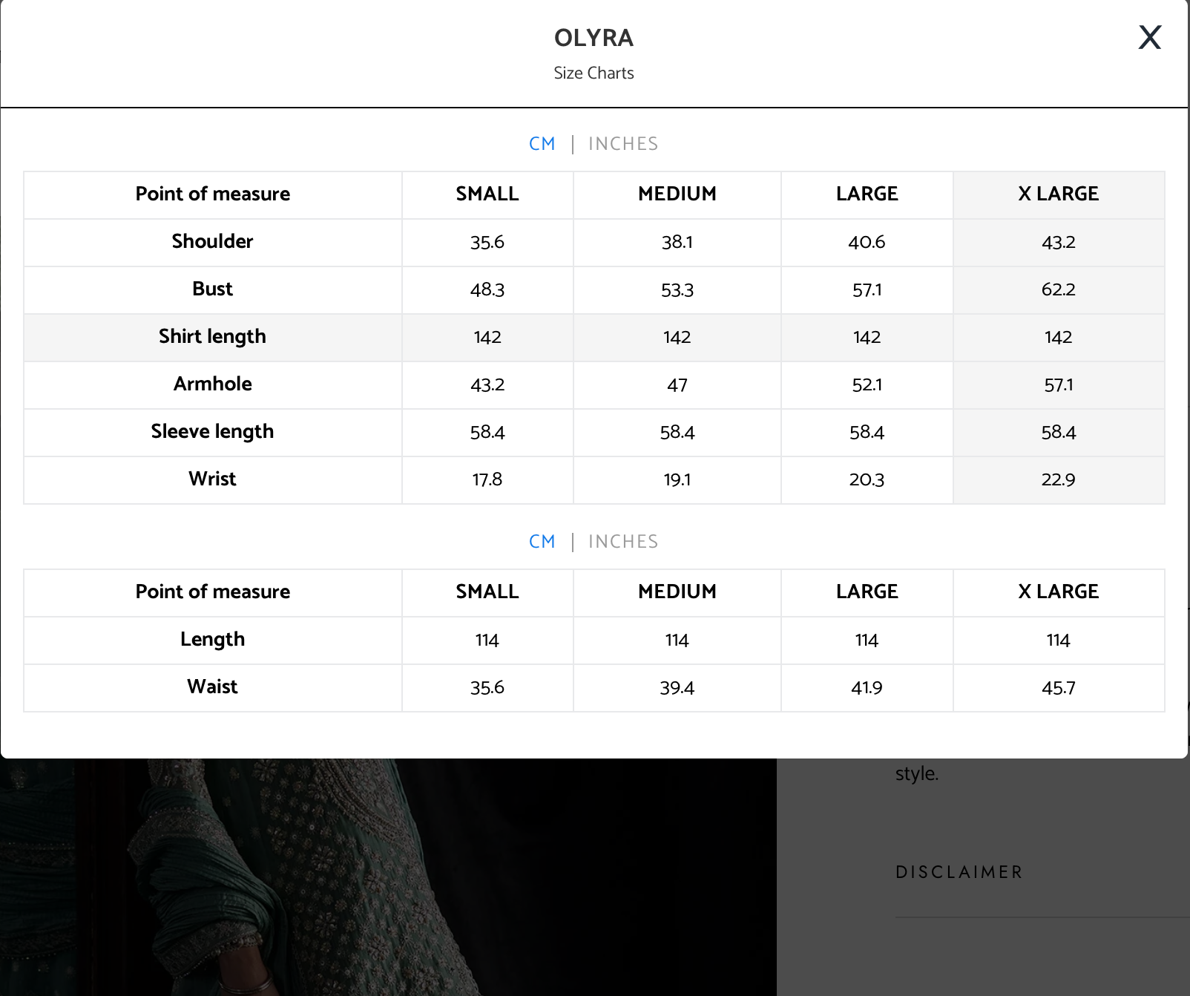Click the Sleeve length row label
The height and width of the screenshot is (996, 1190).
coord(212,432)
